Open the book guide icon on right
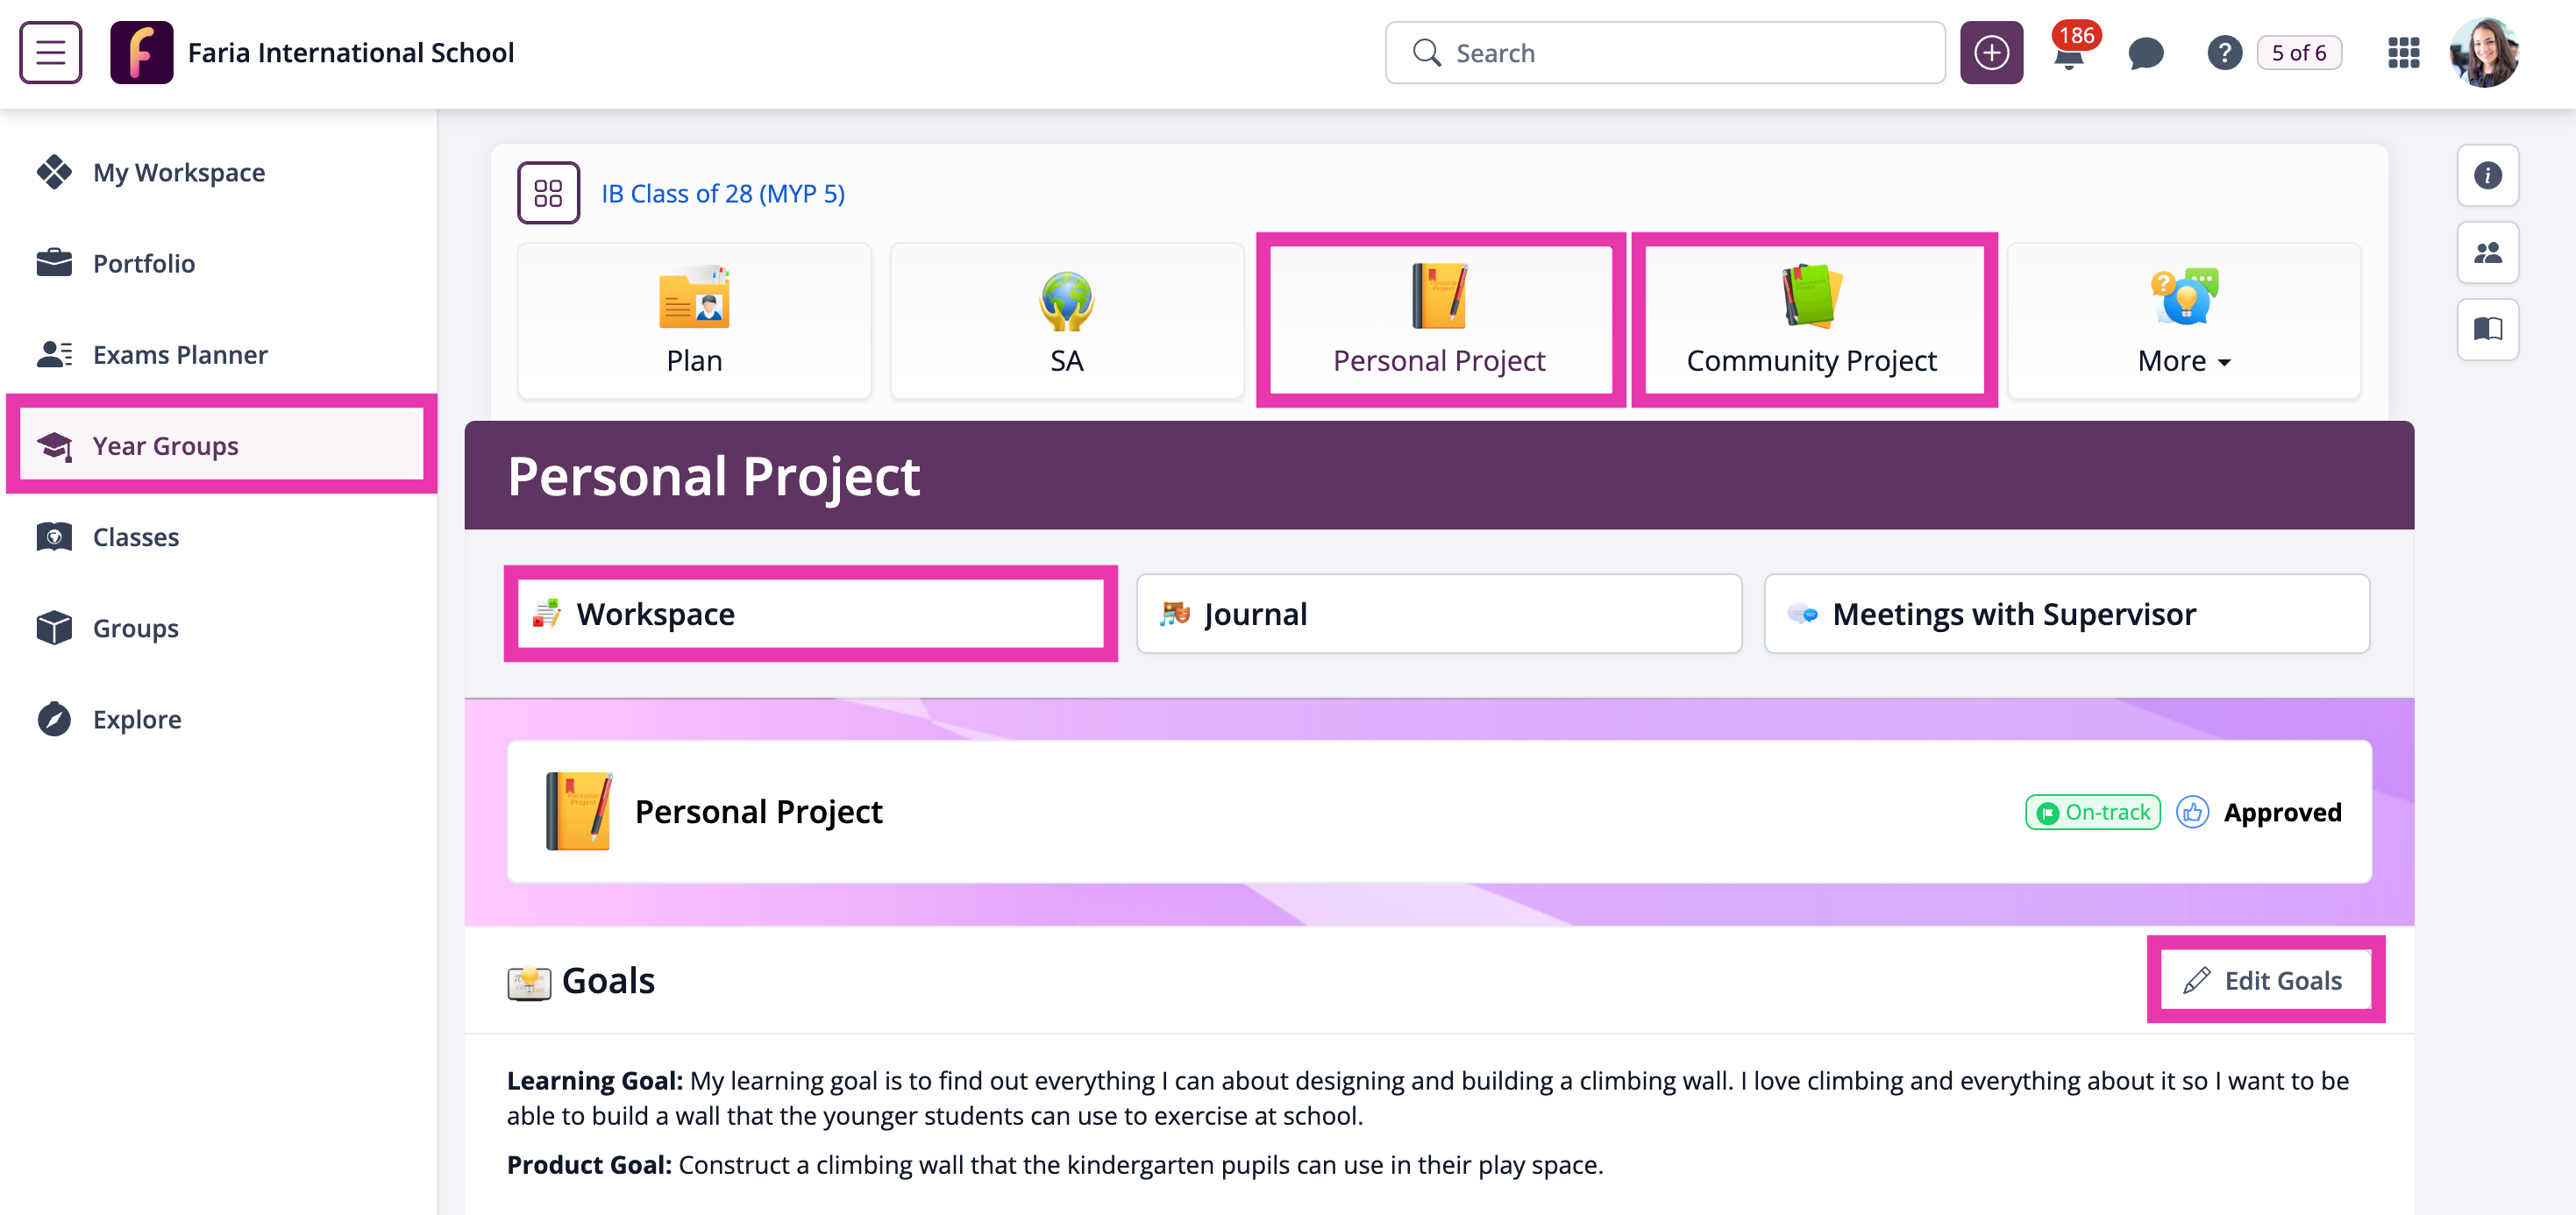2576x1215 pixels. 2487,329
